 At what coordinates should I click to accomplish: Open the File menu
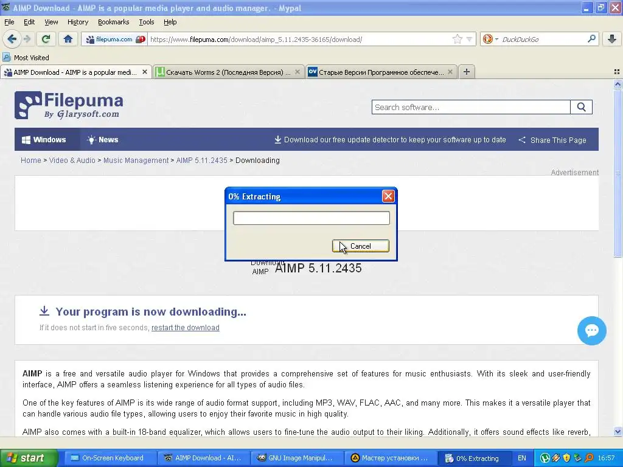[9, 22]
